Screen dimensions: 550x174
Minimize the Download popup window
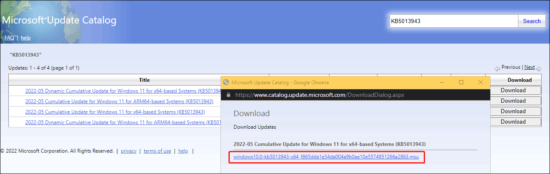click(x=441, y=83)
